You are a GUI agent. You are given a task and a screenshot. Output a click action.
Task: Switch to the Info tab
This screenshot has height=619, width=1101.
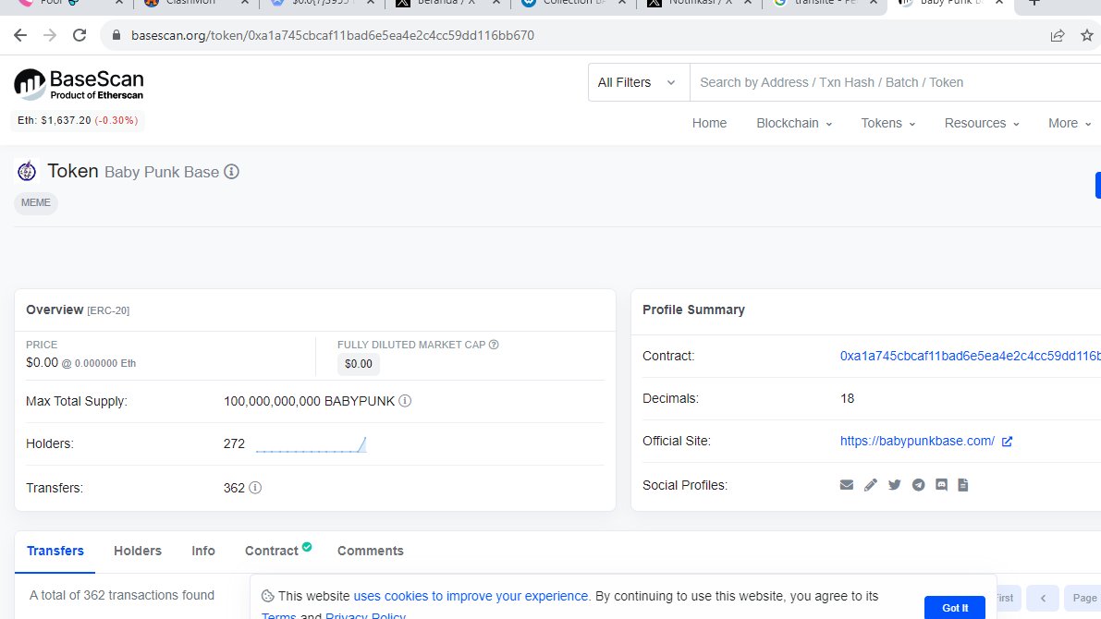[x=203, y=551]
